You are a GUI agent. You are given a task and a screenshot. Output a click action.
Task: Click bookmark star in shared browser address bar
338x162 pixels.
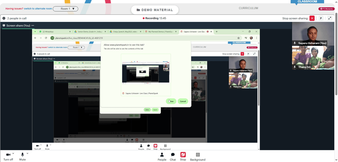(x=238, y=38)
